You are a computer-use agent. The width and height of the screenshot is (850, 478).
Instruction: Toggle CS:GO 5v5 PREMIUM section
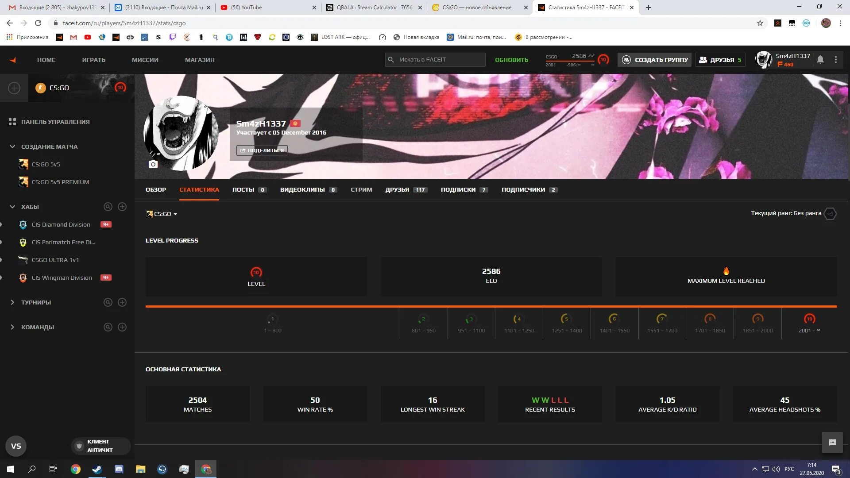(60, 181)
